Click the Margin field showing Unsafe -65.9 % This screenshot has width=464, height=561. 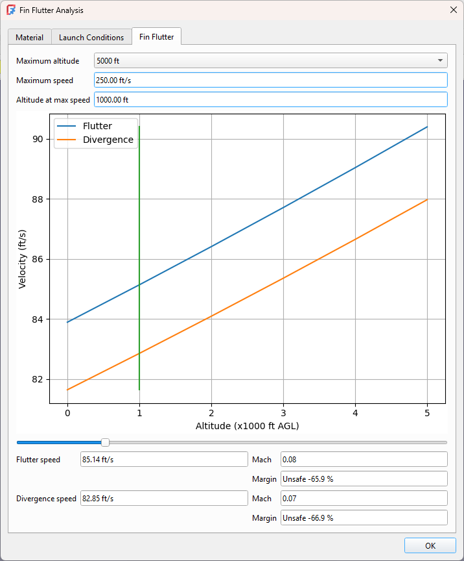[x=364, y=479]
